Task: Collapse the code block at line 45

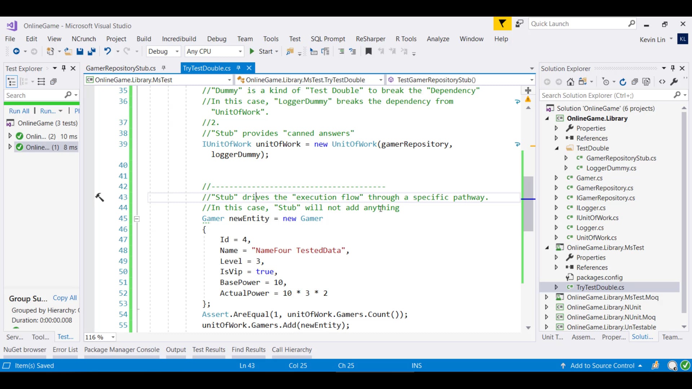Action: (x=137, y=219)
